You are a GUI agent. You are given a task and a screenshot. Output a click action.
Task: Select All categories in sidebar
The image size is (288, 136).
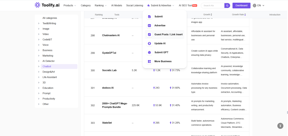coord(50,18)
